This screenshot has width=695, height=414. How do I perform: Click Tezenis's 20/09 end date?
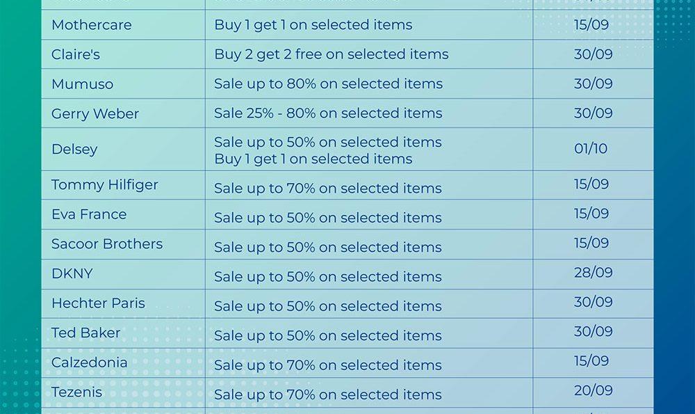[x=593, y=391]
